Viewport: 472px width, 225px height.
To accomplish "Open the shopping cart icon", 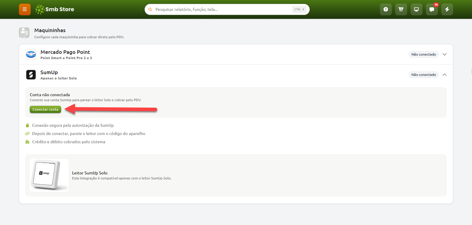I will [x=401, y=9].
